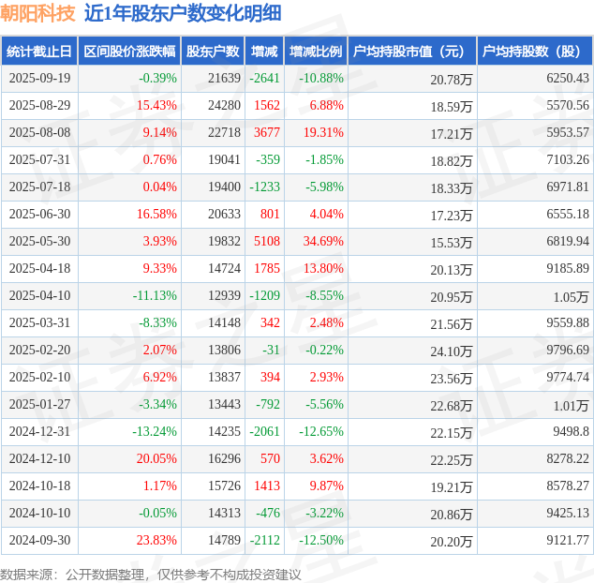This screenshot has width=594, height=583.
Task: Select date cell 2024-10-18
Action: tap(39, 486)
